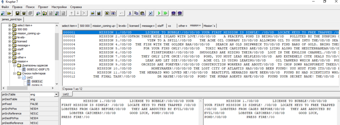Expand the 'x3' tree node
Image resolution: width=340 pixels, height=125 pixels.
click(x=10, y=53)
